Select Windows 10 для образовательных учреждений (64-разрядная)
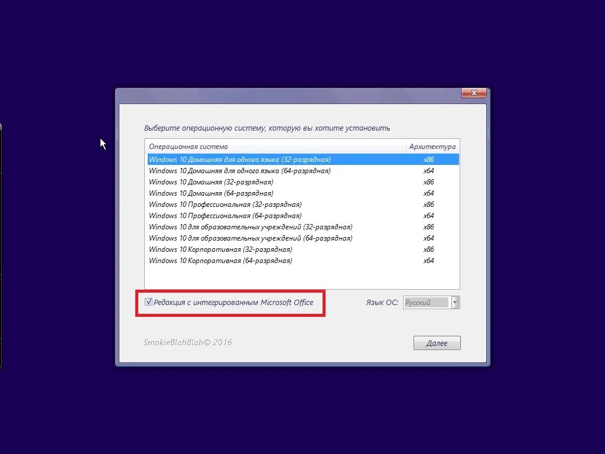 pyautogui.click(x=303, y=238)
